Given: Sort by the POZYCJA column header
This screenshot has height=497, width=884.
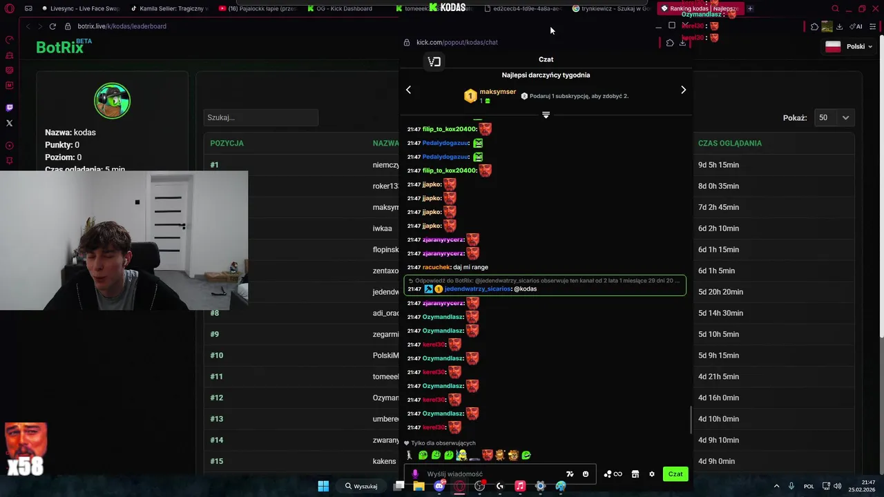Looking at the screenshot, I should 227,144.
